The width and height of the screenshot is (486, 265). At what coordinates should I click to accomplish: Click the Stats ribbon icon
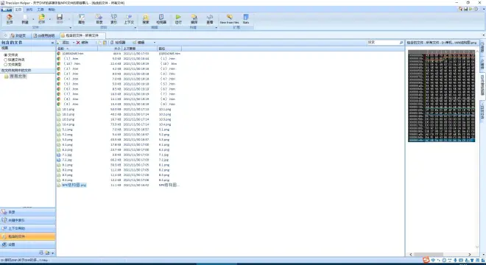click(246, 18)
